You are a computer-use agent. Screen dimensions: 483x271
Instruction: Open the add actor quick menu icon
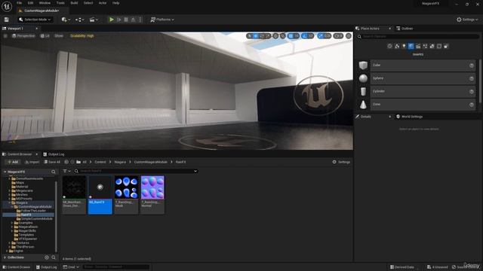tap(66, 20)
